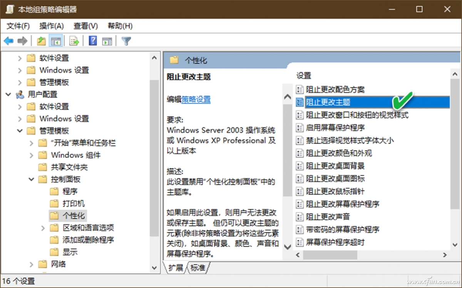
Task: Open the 策略设置 edit link
Action: (196, 99)
